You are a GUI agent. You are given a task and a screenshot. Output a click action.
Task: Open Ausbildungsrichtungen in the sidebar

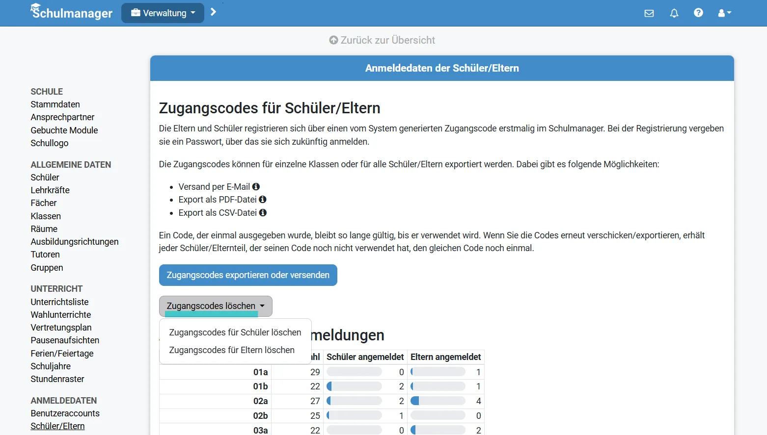[x=75, y=242]
